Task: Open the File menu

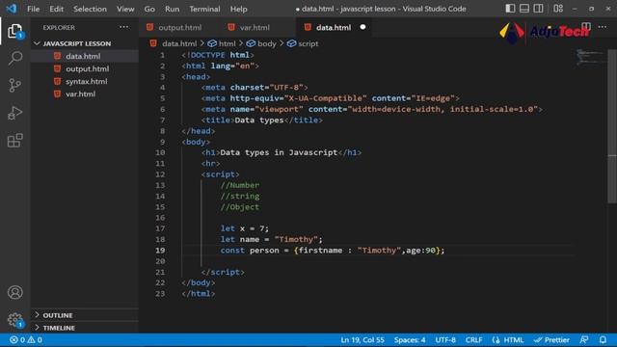Action: (x=33, y=9)
